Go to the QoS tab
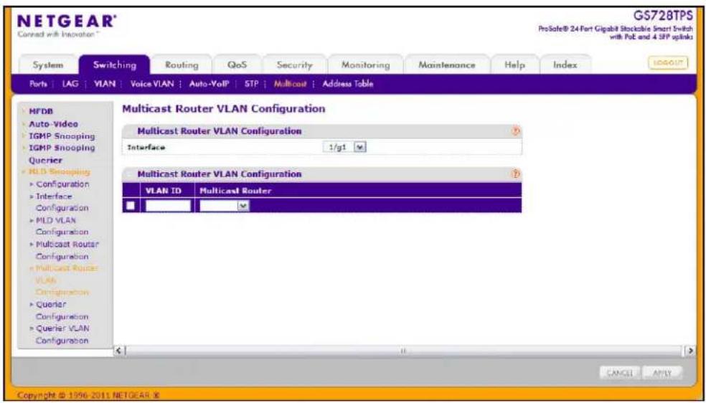Viewport: 706px width, 403px height. pyautogui.click(x=237, y=65)
